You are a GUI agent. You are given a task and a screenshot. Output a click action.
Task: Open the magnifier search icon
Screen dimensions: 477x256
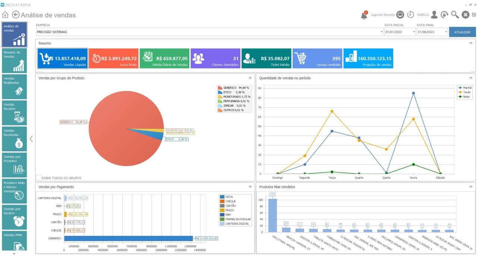[x=455, y=15]
